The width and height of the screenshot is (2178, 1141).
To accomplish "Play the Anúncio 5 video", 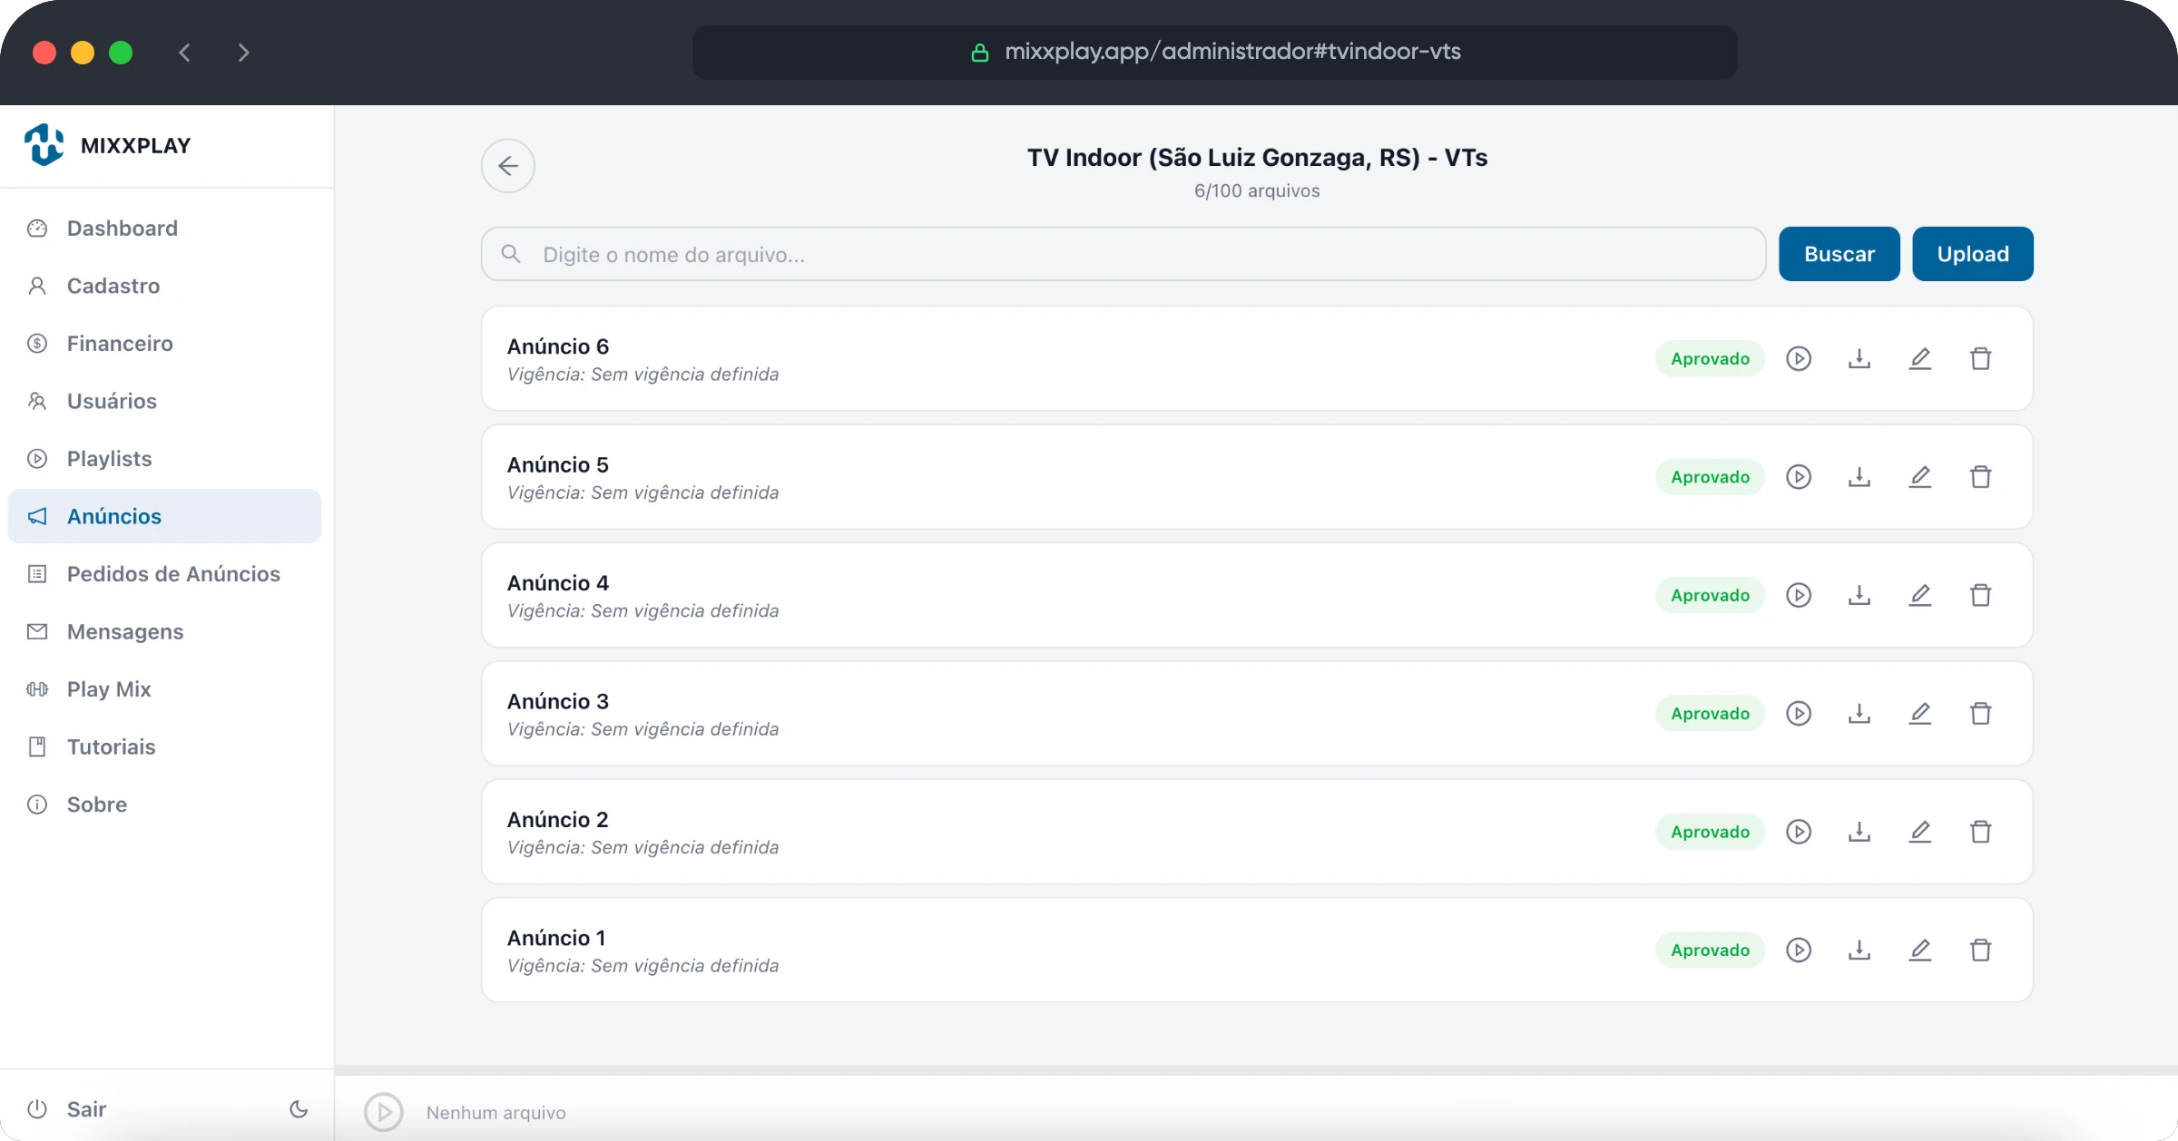I will [x=1799, y=477].
